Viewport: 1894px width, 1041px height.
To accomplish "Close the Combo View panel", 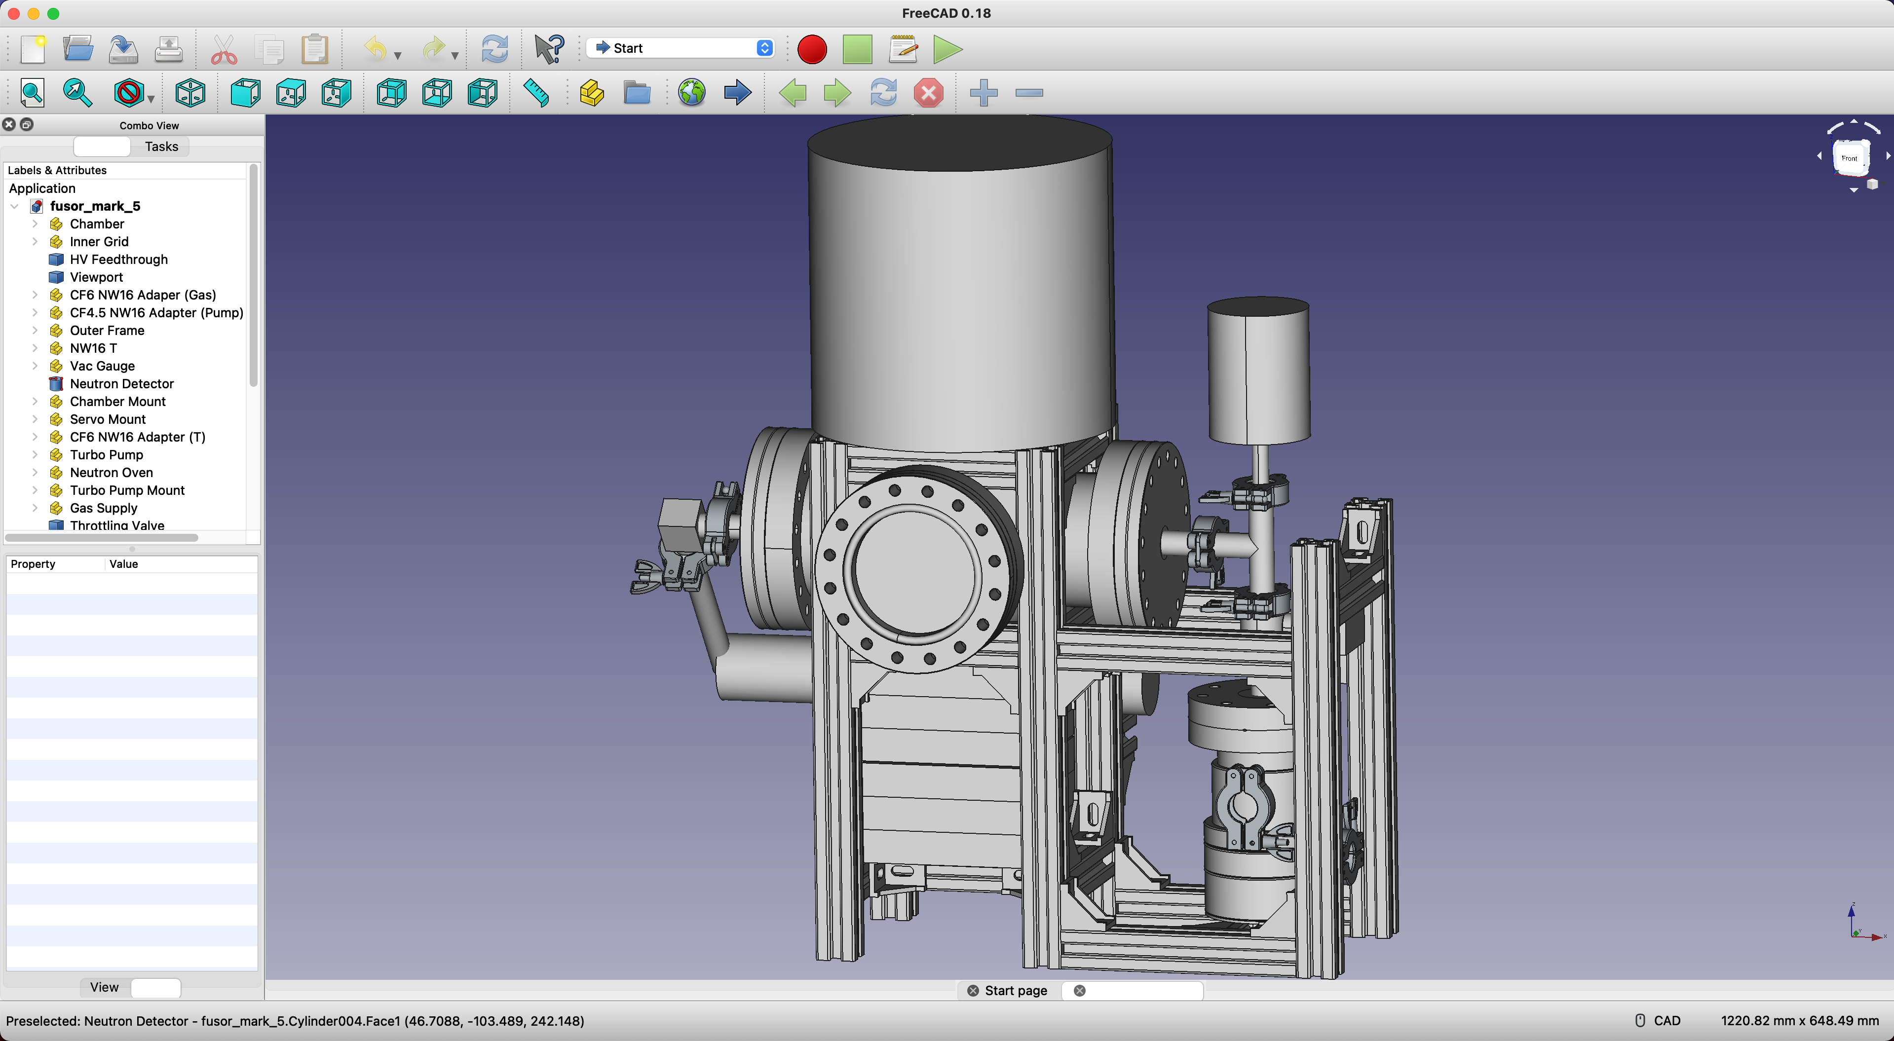I will 9,124.
